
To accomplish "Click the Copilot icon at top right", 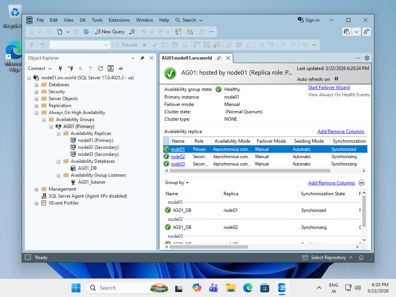I will [347, 32].
